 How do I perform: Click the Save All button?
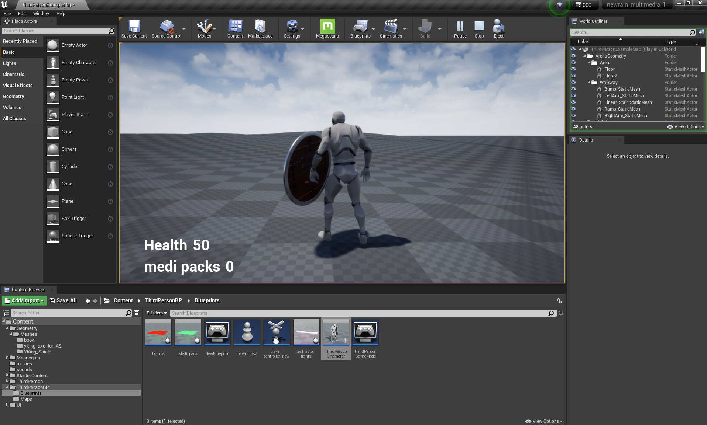pyautogui.click(x=63, y=300)
